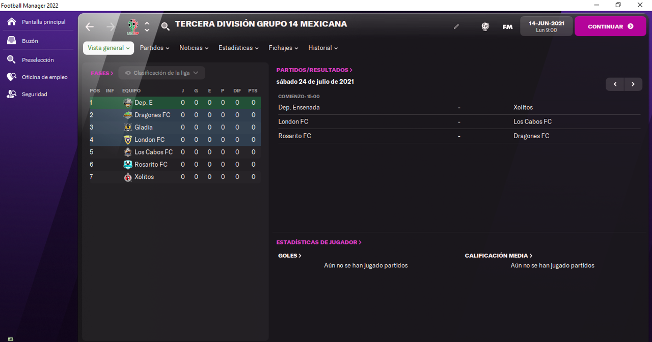Screen dimensions: 652x342
Task: Open the Partidos/Resultados link
Action: pos(314,70)
